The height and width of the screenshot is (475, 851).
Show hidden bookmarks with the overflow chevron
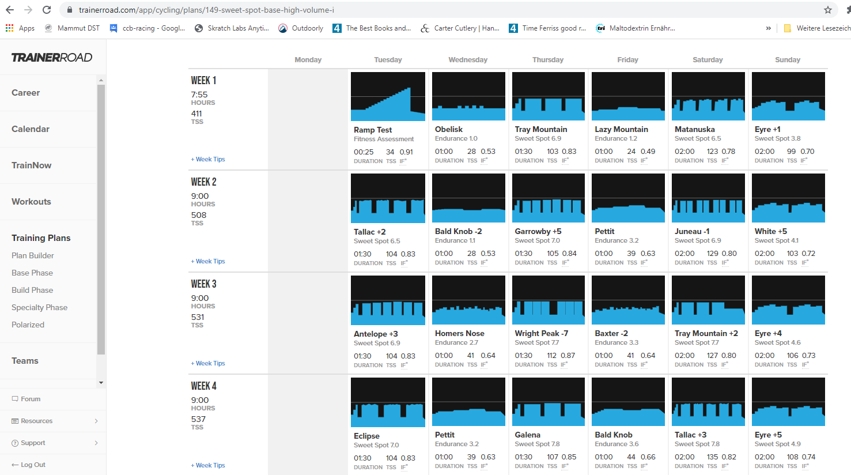click(768, 28)
